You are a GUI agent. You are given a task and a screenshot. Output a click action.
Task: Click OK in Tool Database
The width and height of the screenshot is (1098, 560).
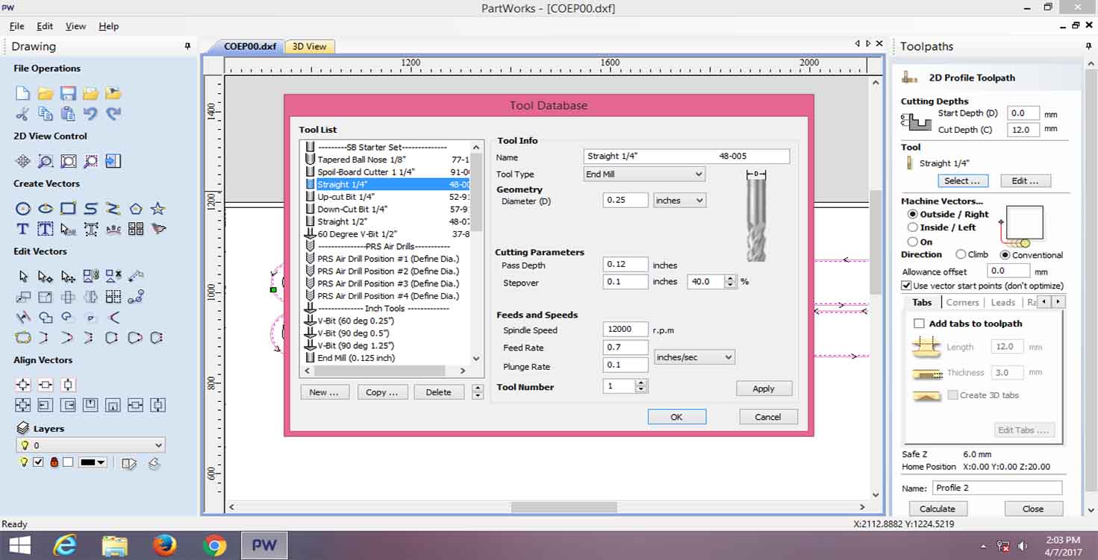click(676, 417)
